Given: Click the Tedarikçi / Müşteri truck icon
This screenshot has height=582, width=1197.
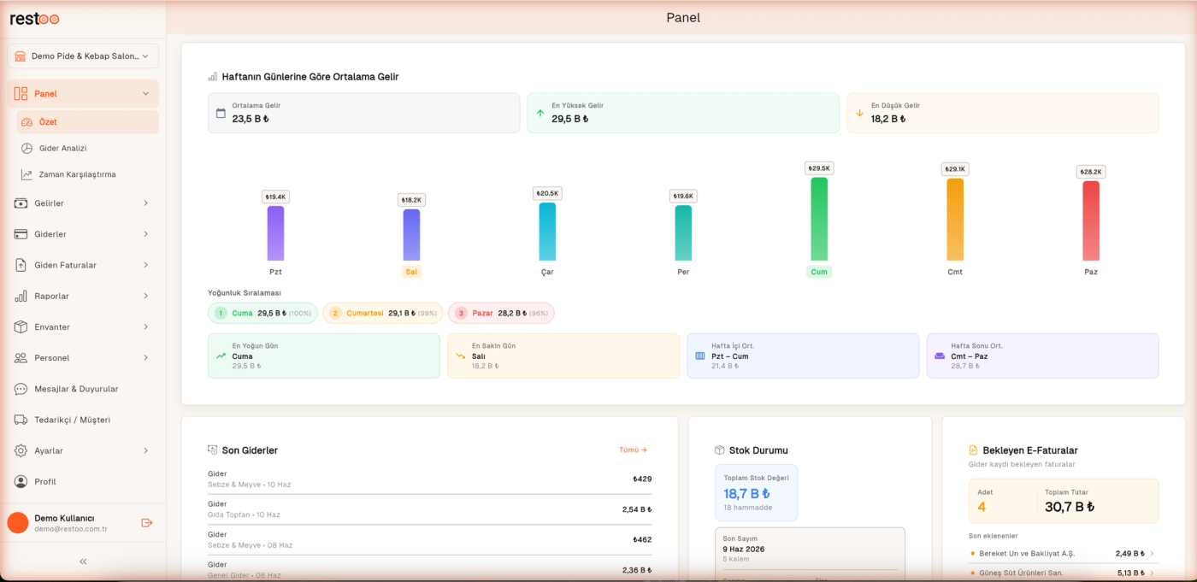Looking at the screenshot, I should click(x=21, y=420).
